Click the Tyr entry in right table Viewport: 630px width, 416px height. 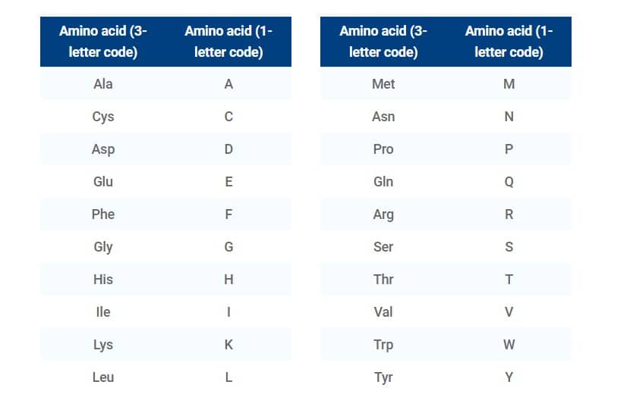383,377
